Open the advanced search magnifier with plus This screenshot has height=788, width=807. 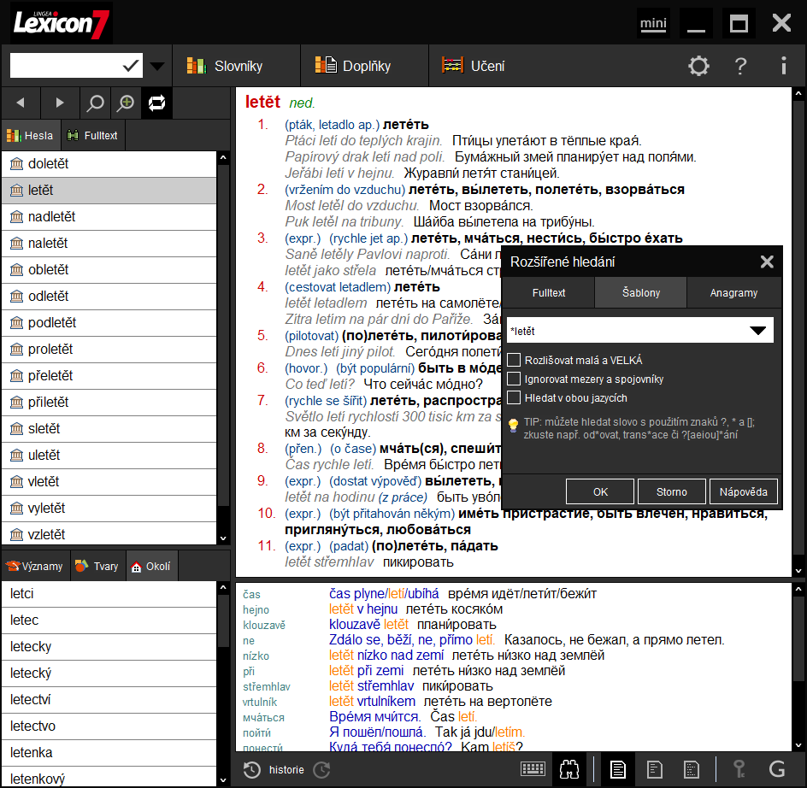[x=126, y=103]
